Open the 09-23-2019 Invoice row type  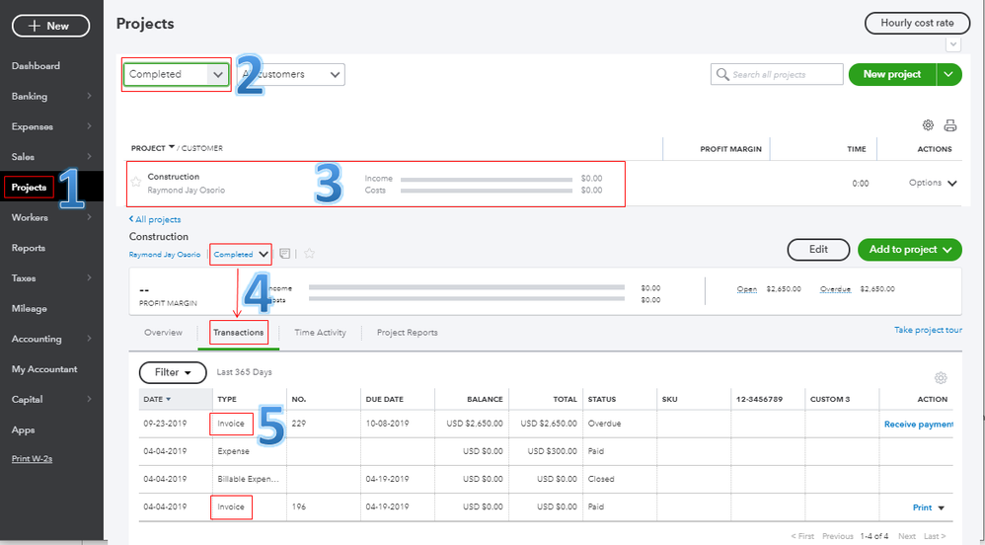click(x=231, y=424)
